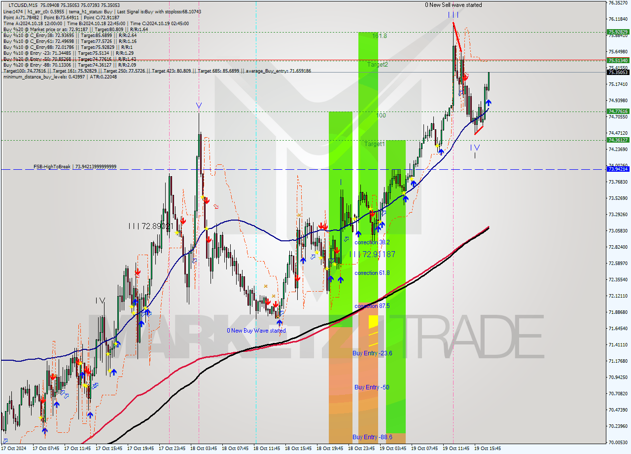Select the '17 Oct 07:45' time label
Viewport: 631px width, 454px height.
[x=46, y=449]
